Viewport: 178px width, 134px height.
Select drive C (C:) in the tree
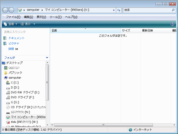(x=15, y=83)
